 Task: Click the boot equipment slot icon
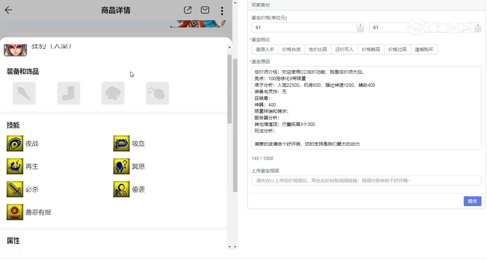(x=68, y=93)
